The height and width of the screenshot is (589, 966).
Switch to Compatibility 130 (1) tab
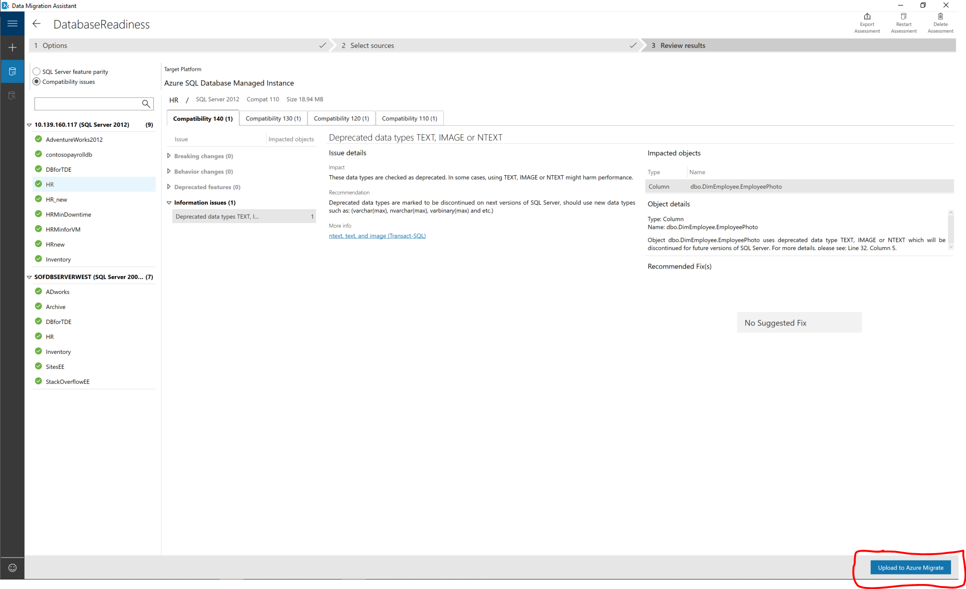pyautogui.click(x=273, y=118)
